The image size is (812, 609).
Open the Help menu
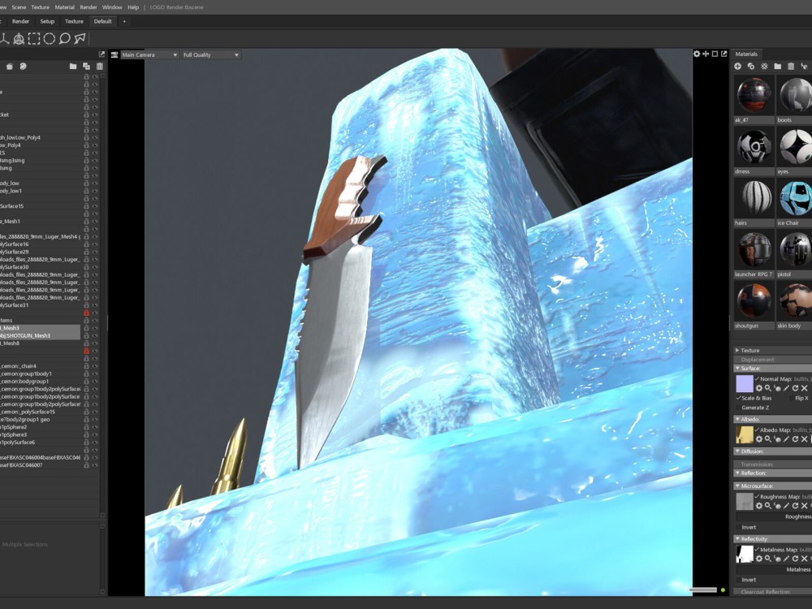click(133, 7)
